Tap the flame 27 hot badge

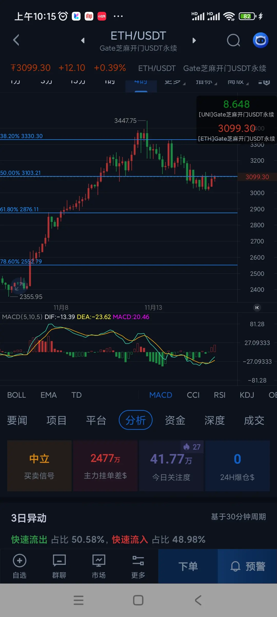click(192, 447)
